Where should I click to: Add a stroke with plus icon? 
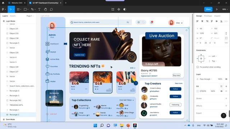pos(226,99)
